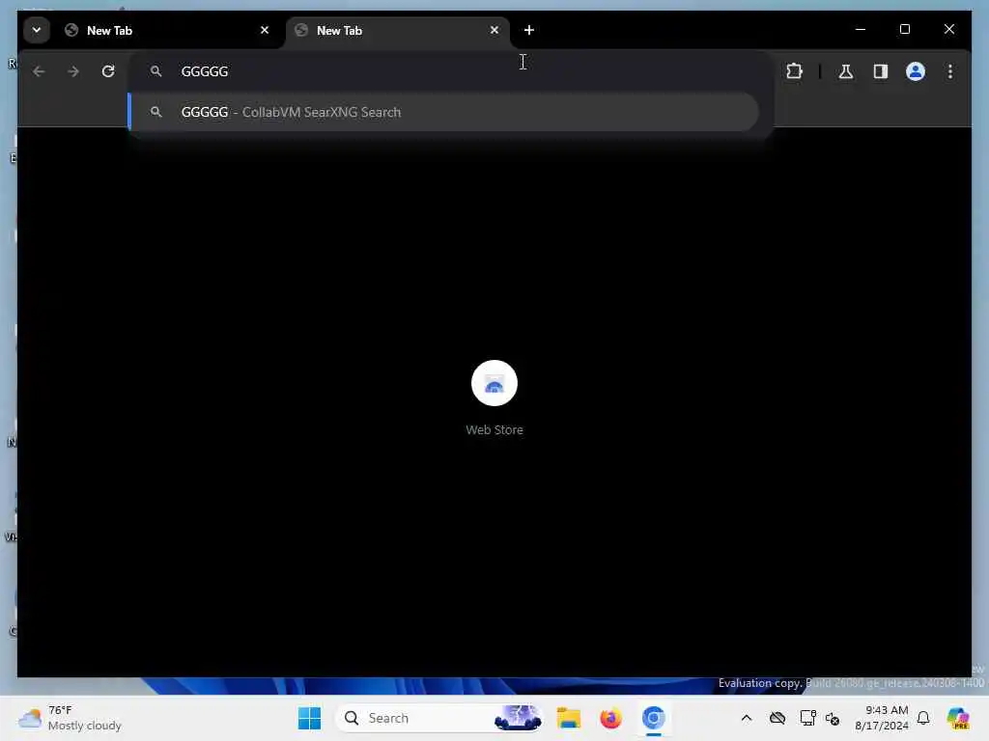This screenshot has width=989, height=741.
Task: Open the Windows Start menu
Action: tap(309, 718)
